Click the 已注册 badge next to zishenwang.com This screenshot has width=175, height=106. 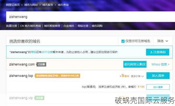[x=41, y=64]
